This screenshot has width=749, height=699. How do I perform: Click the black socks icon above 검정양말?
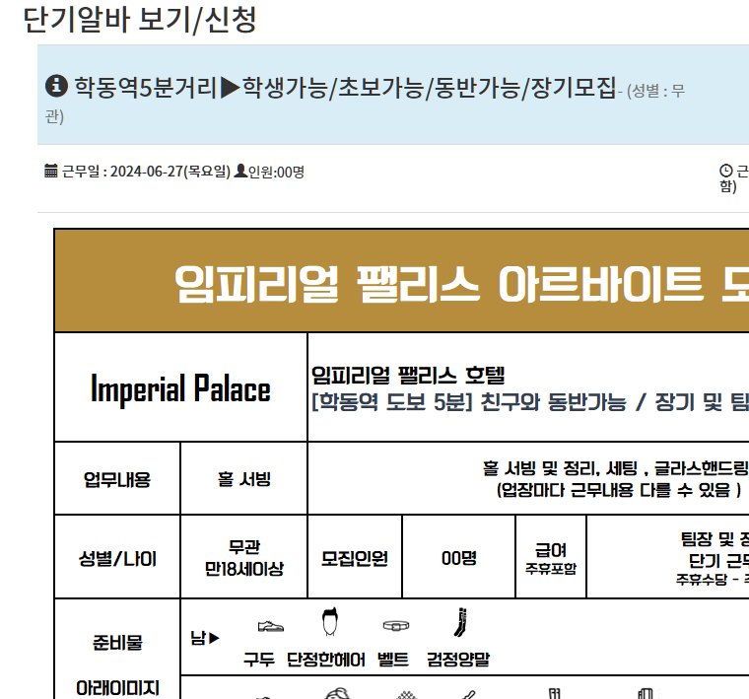pyautogui.click(x=459, y=623)
